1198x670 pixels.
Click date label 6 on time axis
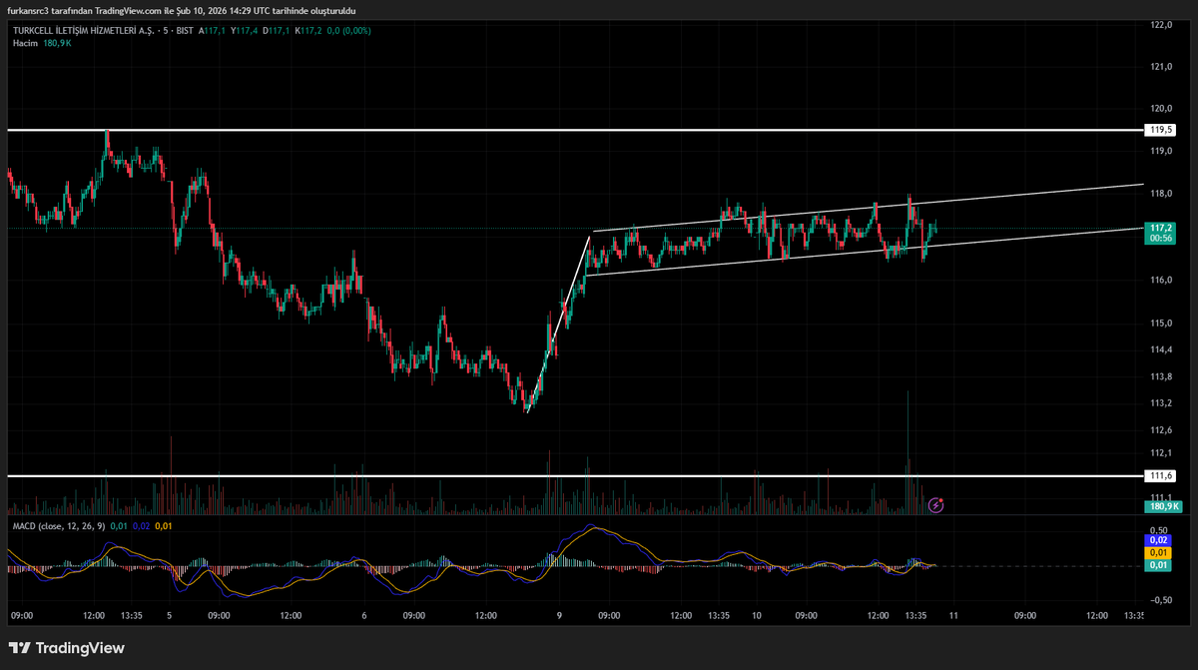tap(365, 616)
